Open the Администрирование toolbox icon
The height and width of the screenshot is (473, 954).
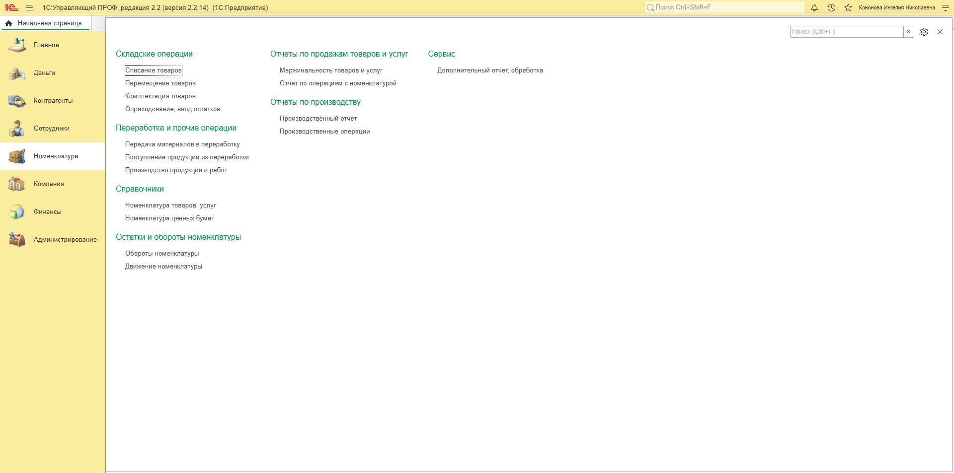(x=17, y=240)
